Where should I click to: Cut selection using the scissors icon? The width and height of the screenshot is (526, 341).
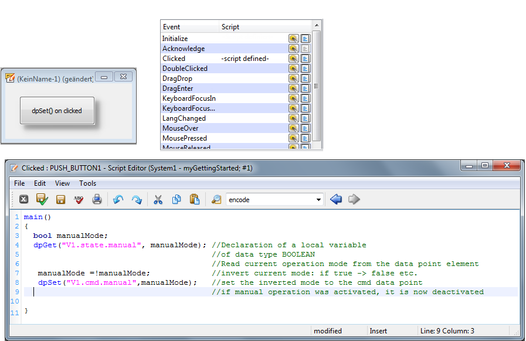158,200
